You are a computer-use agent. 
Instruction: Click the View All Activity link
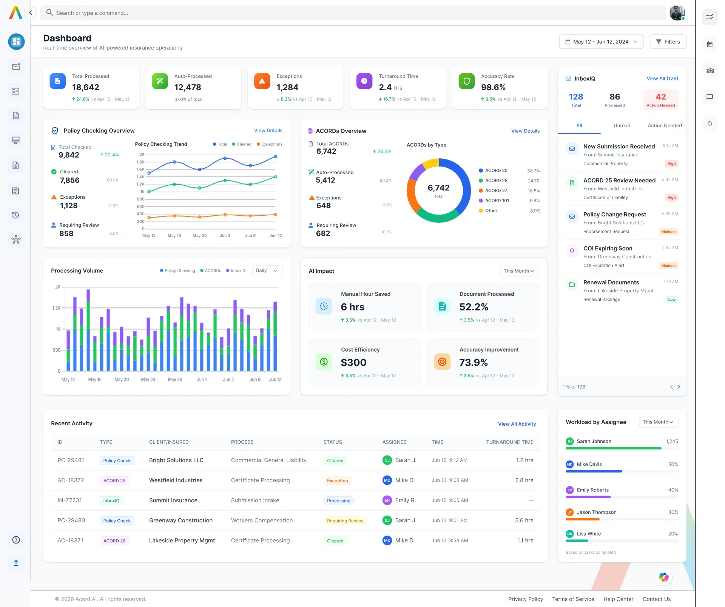coord(517,424)
